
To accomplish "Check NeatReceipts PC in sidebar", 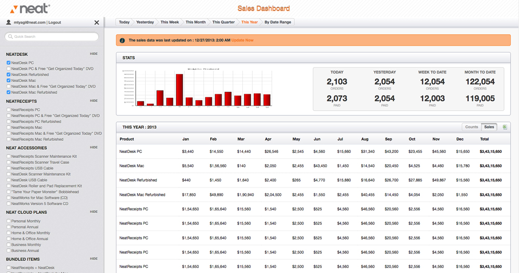I will [x=8, y=109].
